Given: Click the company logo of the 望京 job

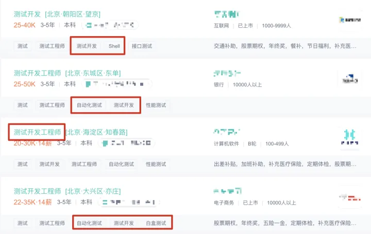Looking at the screenshot, I should point(350,20).
